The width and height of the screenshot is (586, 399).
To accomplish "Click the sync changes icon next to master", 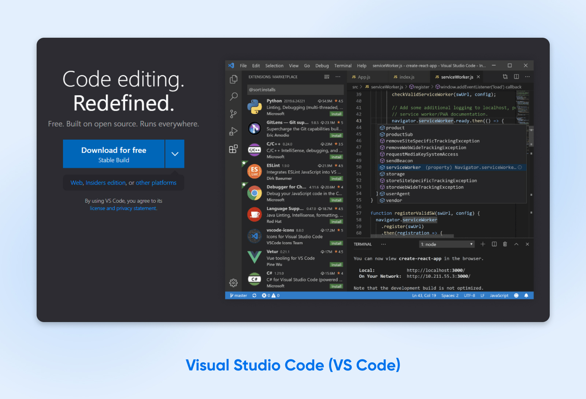I will click(255, 295).
